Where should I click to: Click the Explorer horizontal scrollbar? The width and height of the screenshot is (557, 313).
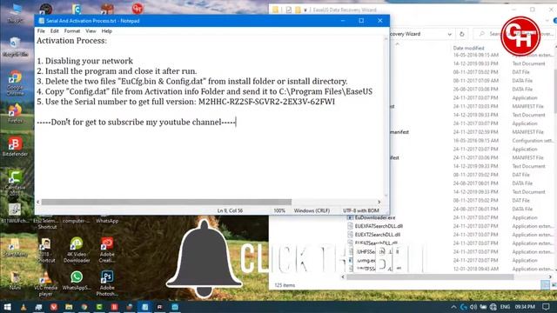[430, 276]
